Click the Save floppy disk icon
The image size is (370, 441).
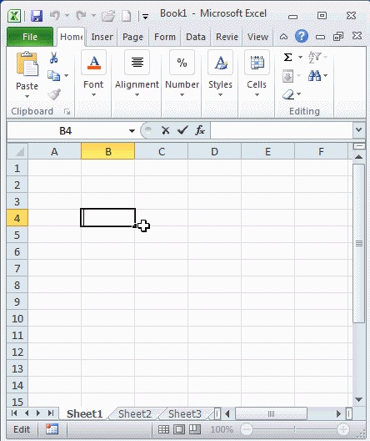pyautogui.click(x=37, y=16)
